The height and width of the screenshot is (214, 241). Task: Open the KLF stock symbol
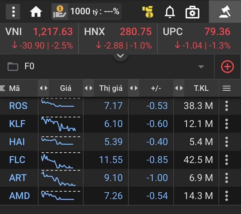pyautogui.click(x=17, y=124)
